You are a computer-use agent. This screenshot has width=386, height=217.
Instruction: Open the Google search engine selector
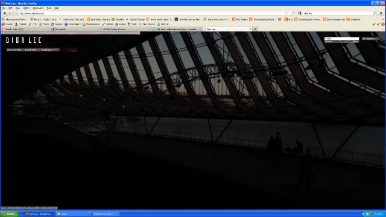(300, 13)
